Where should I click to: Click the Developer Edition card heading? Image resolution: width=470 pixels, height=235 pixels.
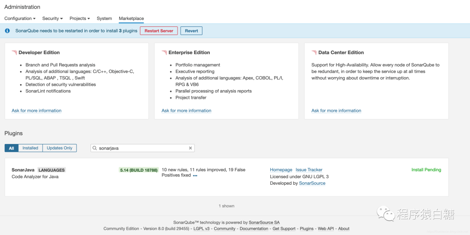click(39, 52)
